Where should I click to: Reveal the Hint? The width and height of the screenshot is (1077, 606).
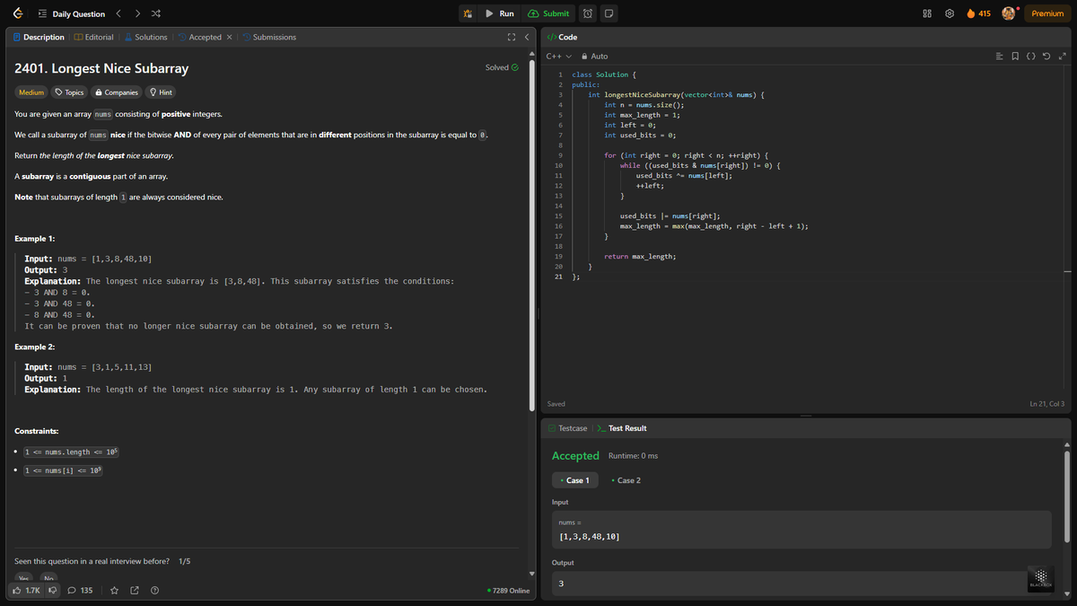(161, 92)
